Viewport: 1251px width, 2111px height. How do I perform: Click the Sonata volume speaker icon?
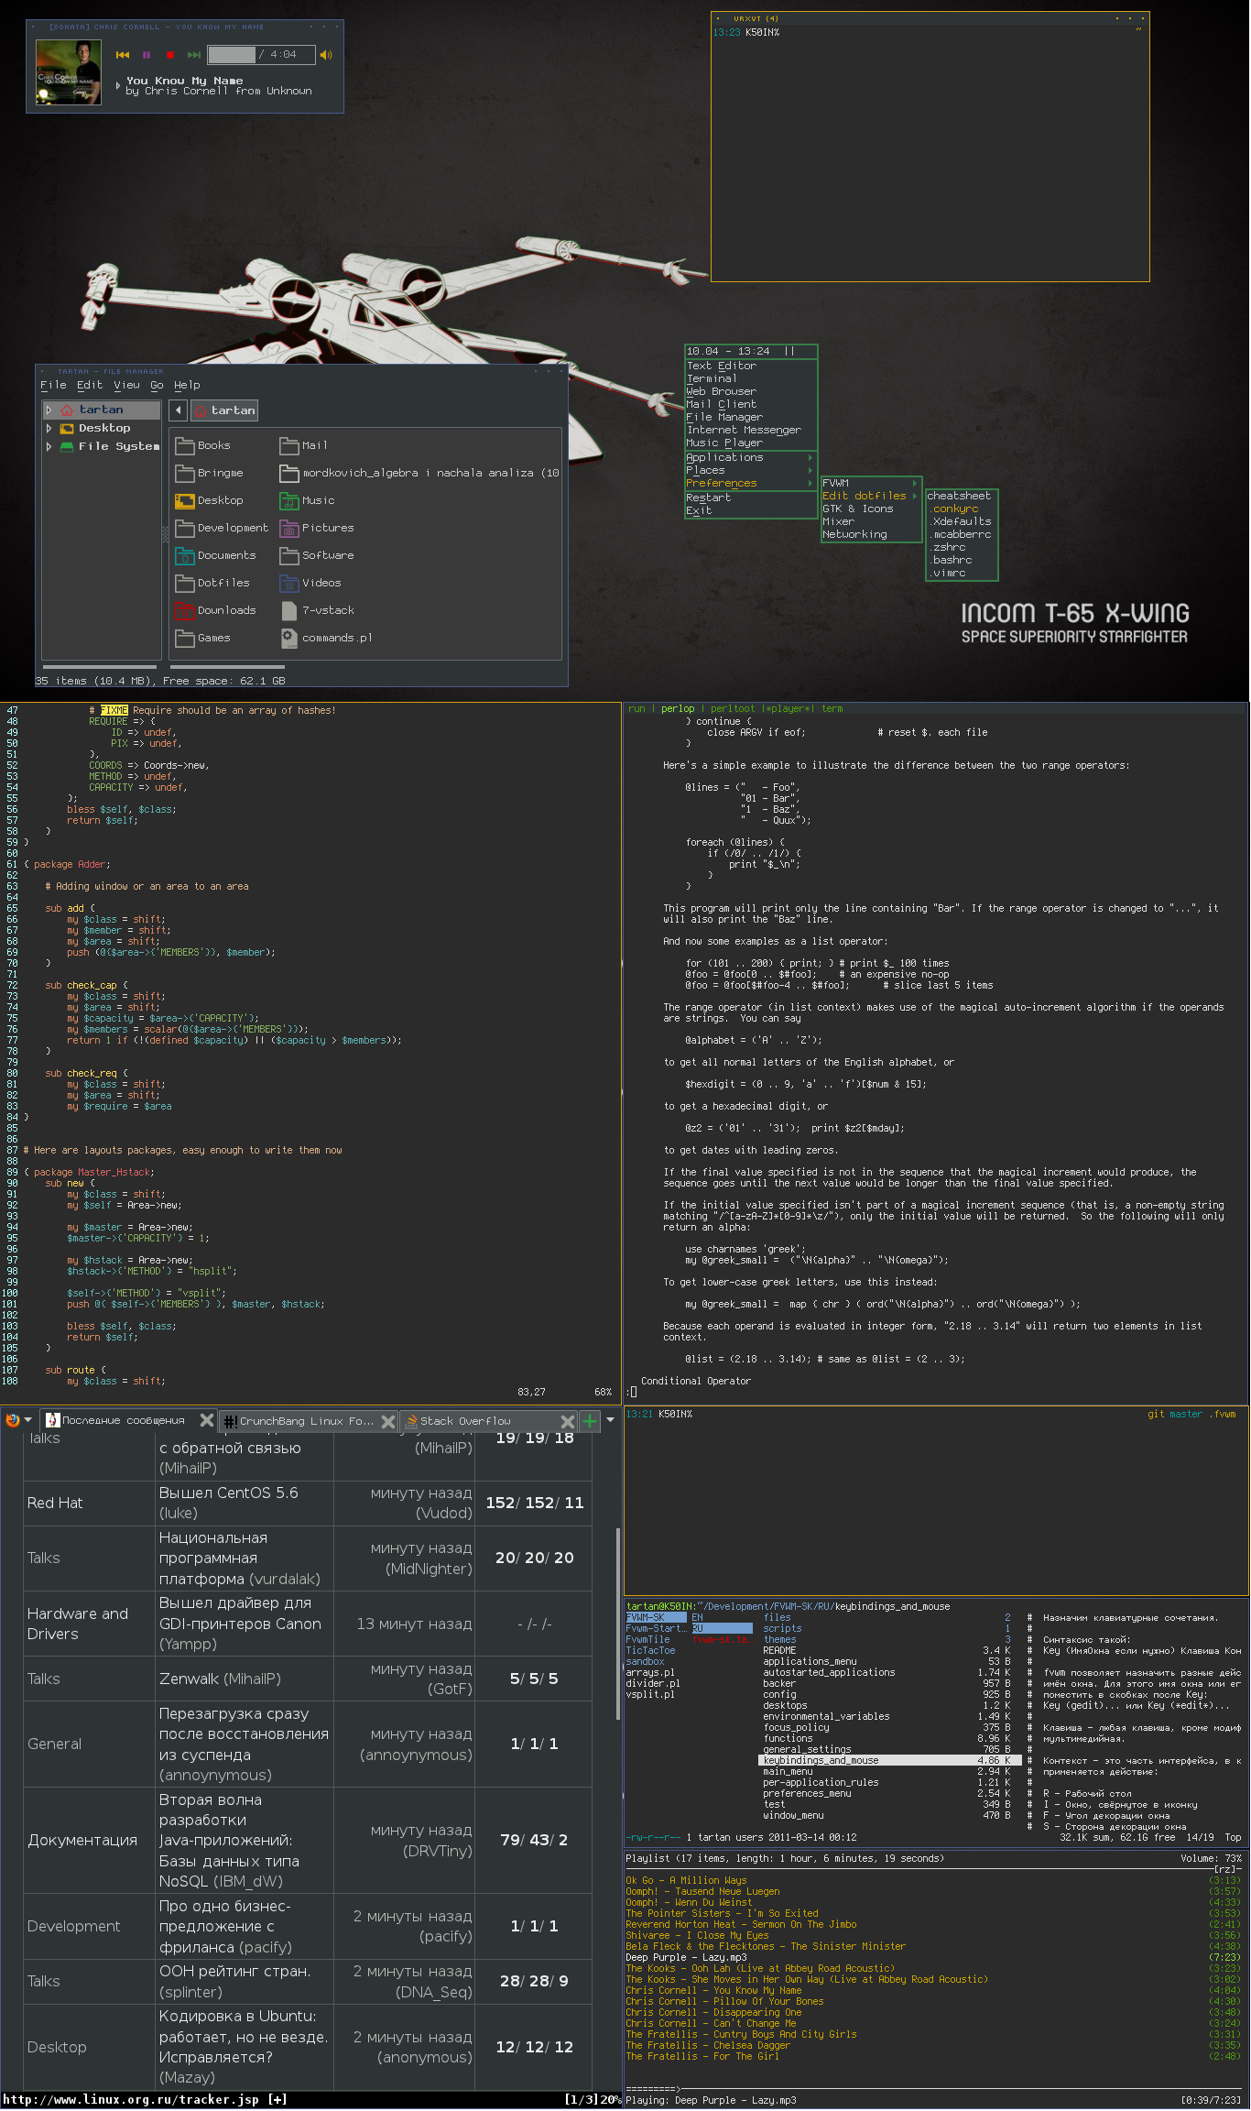(325, 55)
